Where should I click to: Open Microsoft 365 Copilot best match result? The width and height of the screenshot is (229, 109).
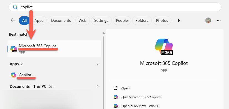pos(54,49)
